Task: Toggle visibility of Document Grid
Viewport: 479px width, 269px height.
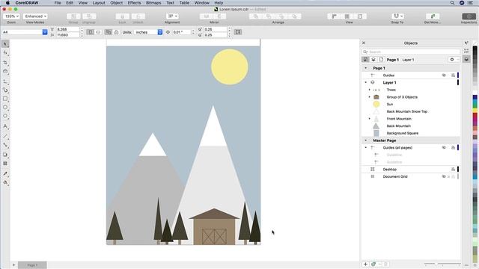Action: click(x=444, y=176)
